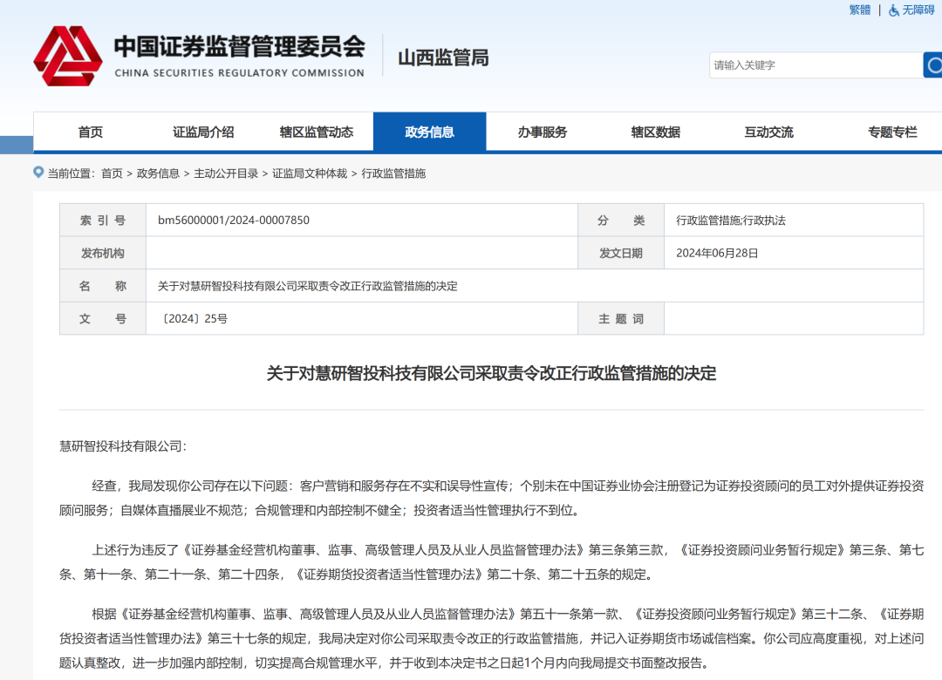Go to the 互动交流 tab

click(768, 133)
